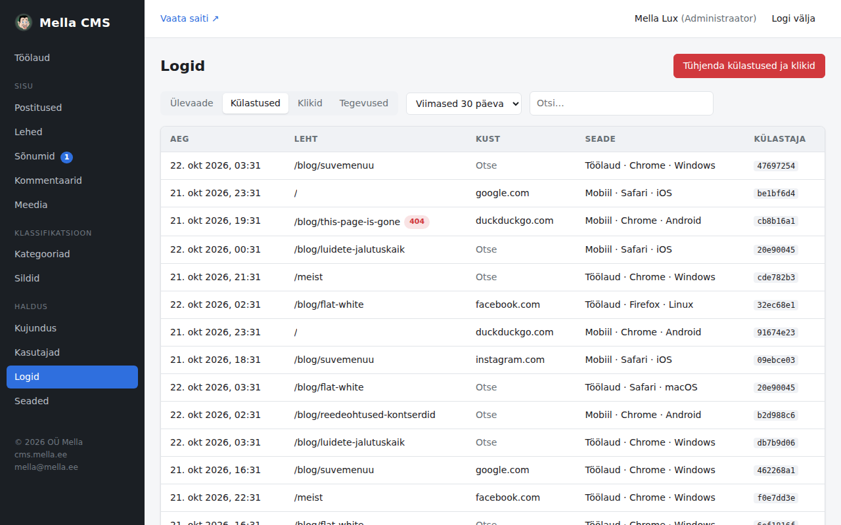The width and height of the screenshot is (841, 525).
Task: Click the 21. okt 2026, 19:31 timestamp
Action: [216, 220]
